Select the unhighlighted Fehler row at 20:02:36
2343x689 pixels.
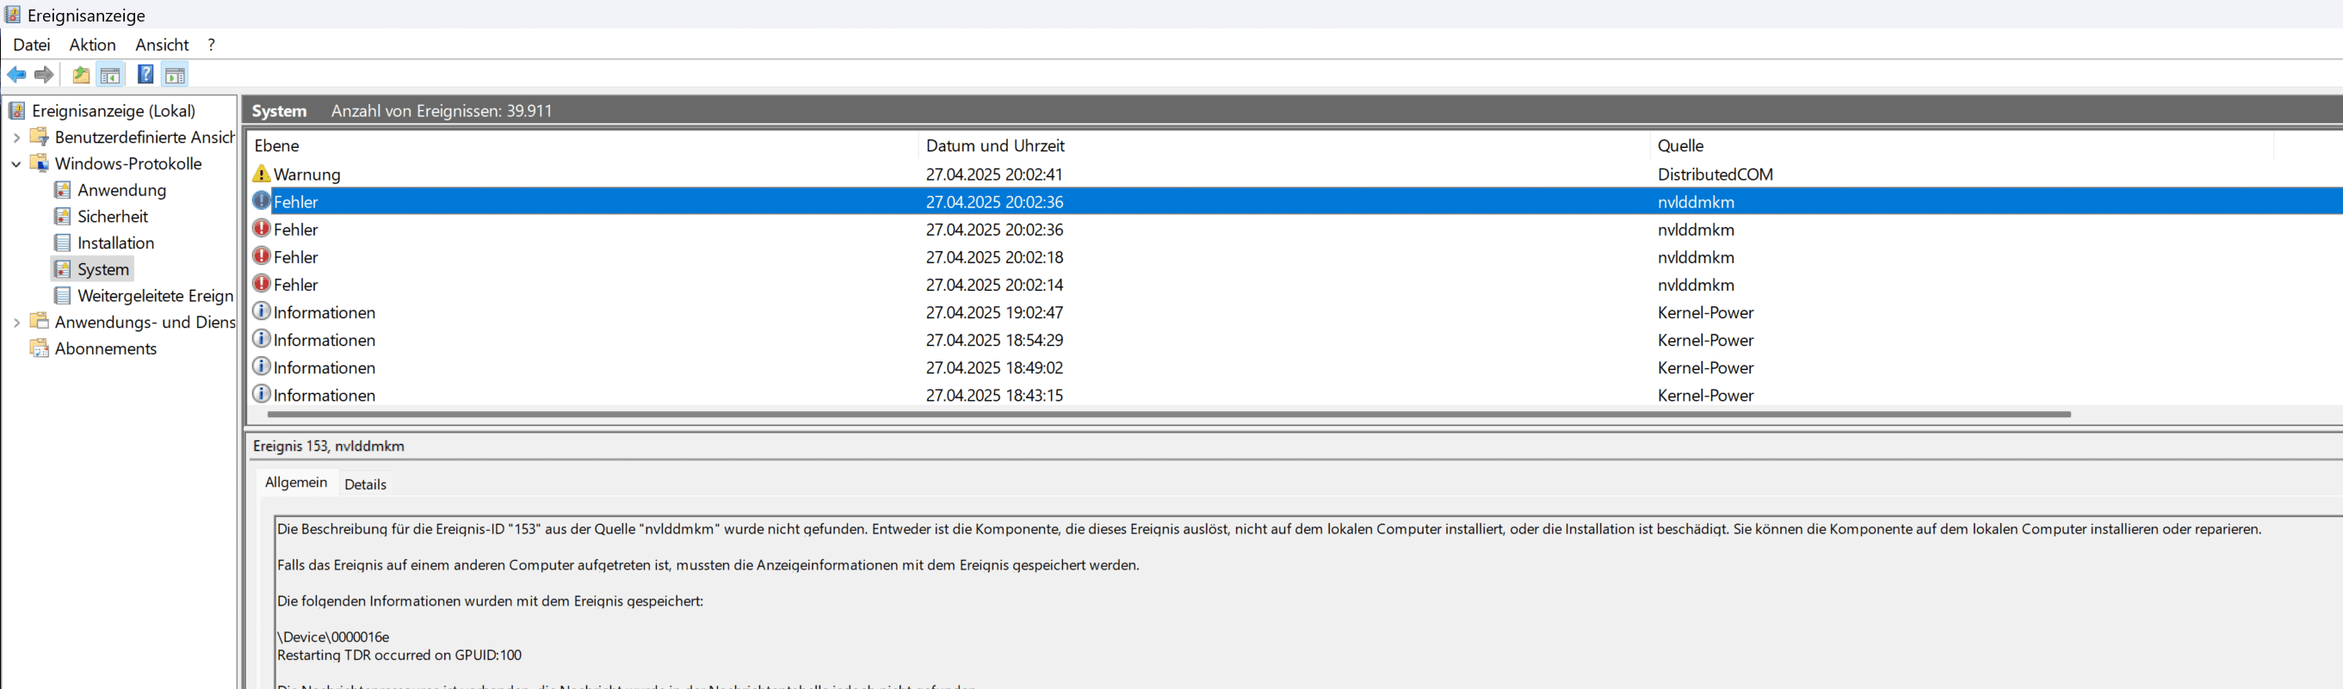pyautogui.click(x=1295, y=229)
